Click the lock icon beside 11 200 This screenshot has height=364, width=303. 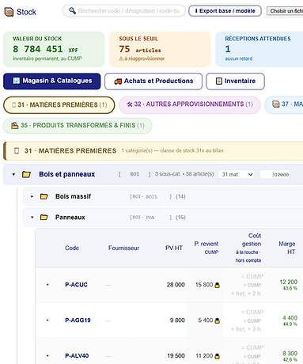tap(218, 356)
